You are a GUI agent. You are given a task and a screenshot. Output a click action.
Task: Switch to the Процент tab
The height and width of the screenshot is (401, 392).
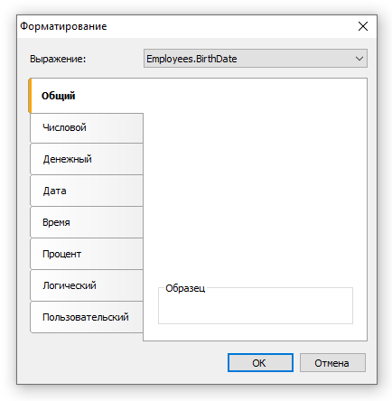click(87, 254)
